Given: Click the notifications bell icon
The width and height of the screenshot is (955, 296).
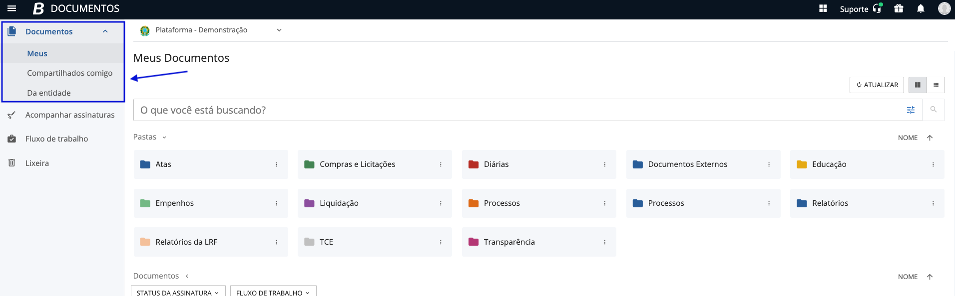Looking at the screenshot, I should (x=921, y=8).
